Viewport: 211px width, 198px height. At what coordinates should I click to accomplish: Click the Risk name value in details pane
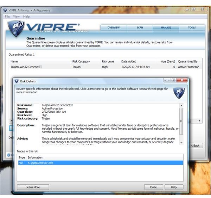click(x=57, y=105)
